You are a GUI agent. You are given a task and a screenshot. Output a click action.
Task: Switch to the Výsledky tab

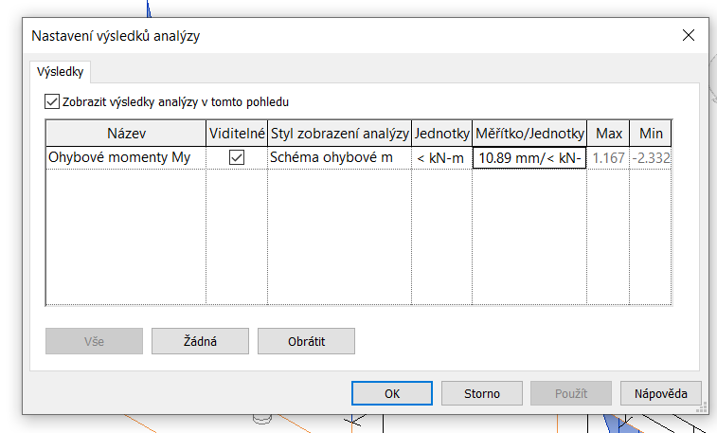click(61, 71)
